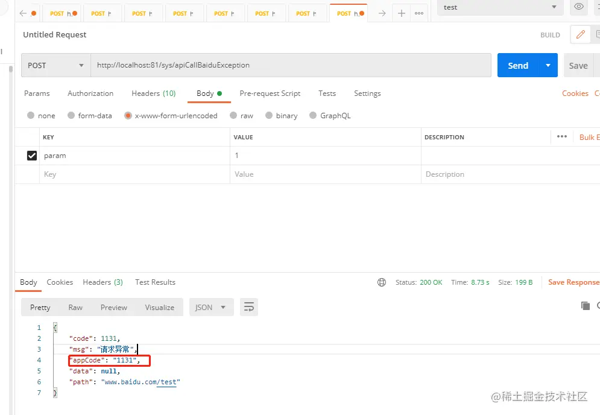This screenshot has width=600, height=415.
Task: Click the www.baidu.com/test path value
Action: point(141,382)
